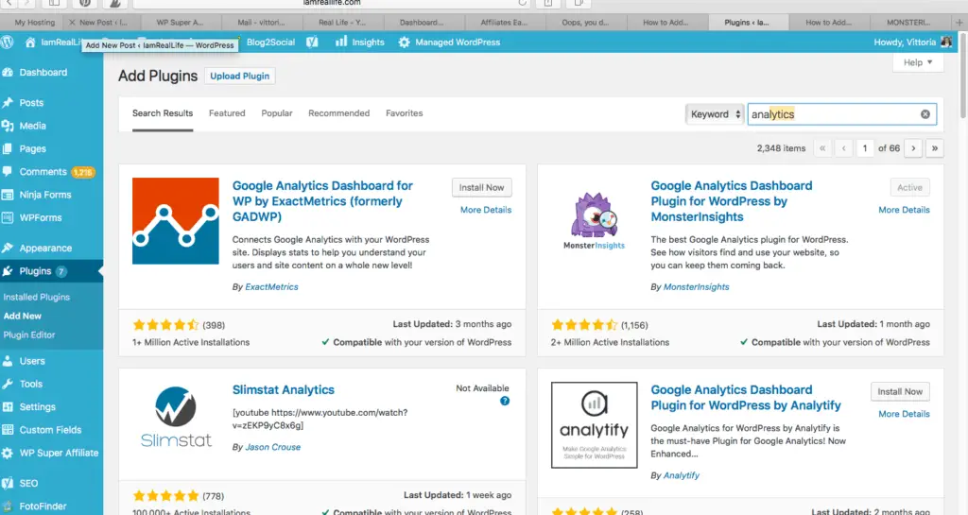Install Google Analytics Dashboard by ExactMetrics
Screen dimensions: 968x515
point(481,187)
